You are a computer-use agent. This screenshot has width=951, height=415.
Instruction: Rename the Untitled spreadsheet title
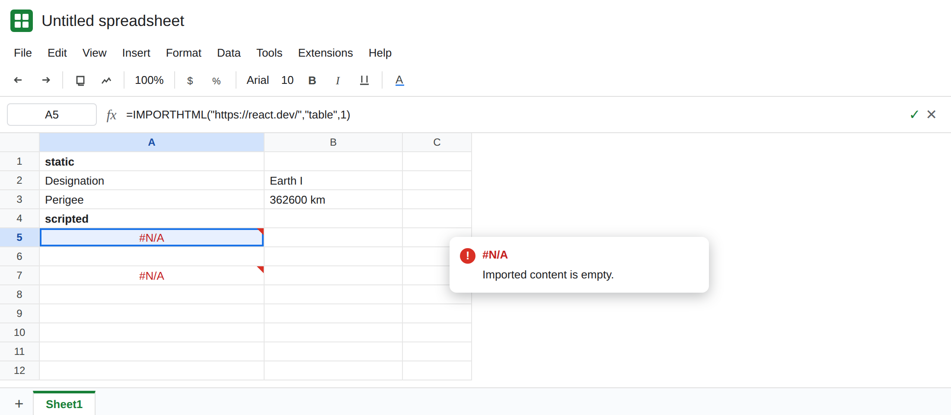[113, 21]
